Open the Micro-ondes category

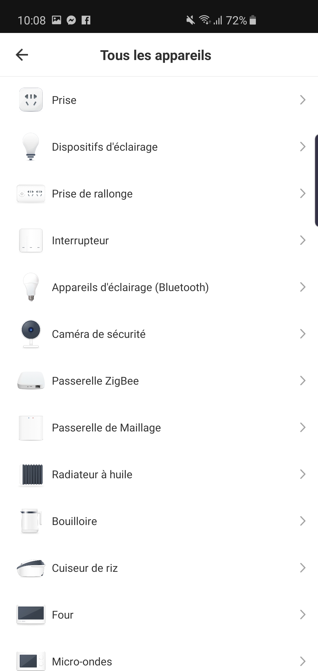[82, 661]
